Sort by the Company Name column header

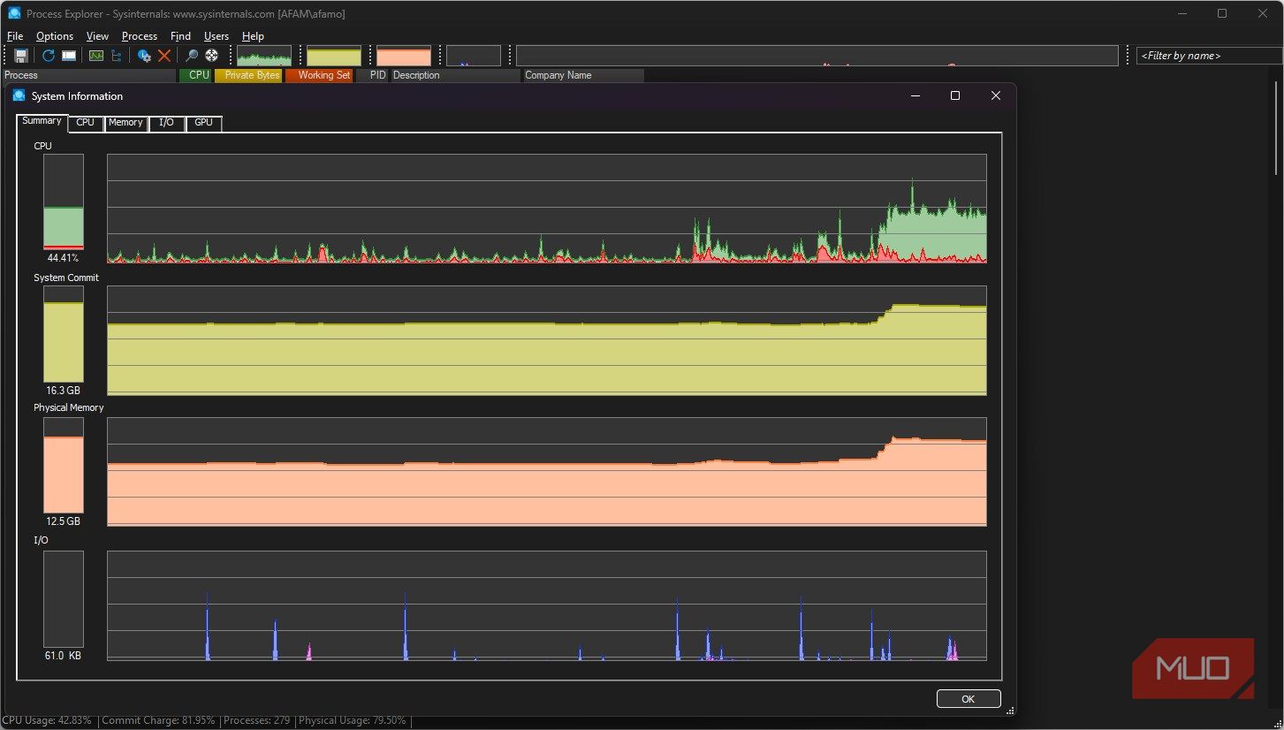pyautogui.click(x=583, y=76)
